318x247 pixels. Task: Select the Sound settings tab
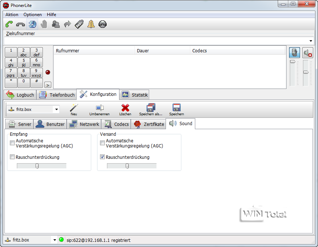point(181,124)
